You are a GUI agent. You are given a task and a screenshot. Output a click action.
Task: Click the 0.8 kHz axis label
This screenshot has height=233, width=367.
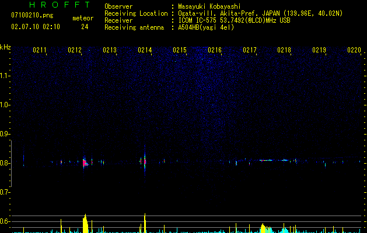click(x=5, y=163)
